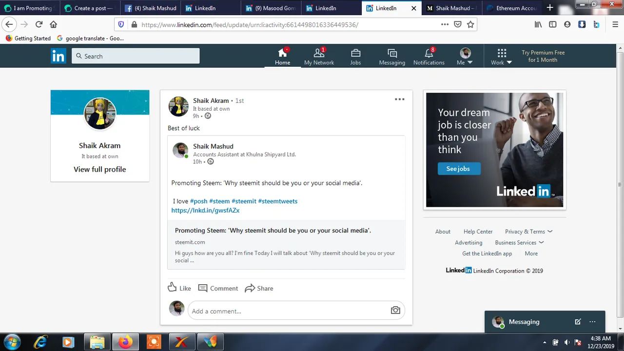Screen dimensions: 624x351
Task: Go to the LinkedIn Home feed icon
Action: [282, 53]
